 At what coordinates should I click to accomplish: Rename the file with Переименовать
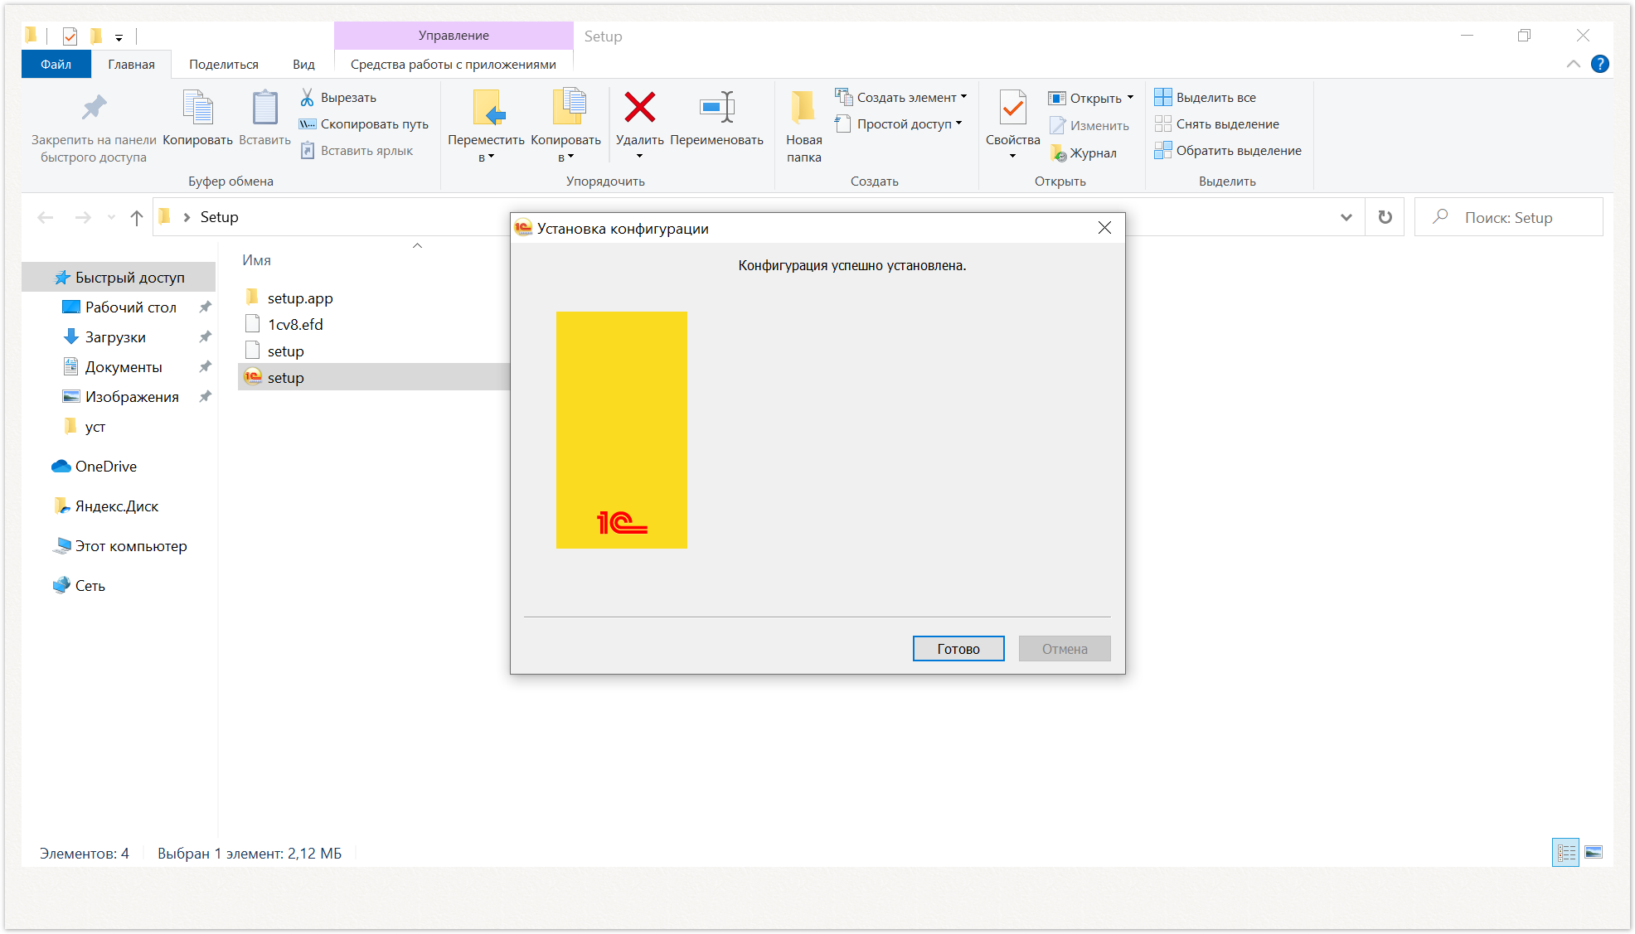(717, 118)
